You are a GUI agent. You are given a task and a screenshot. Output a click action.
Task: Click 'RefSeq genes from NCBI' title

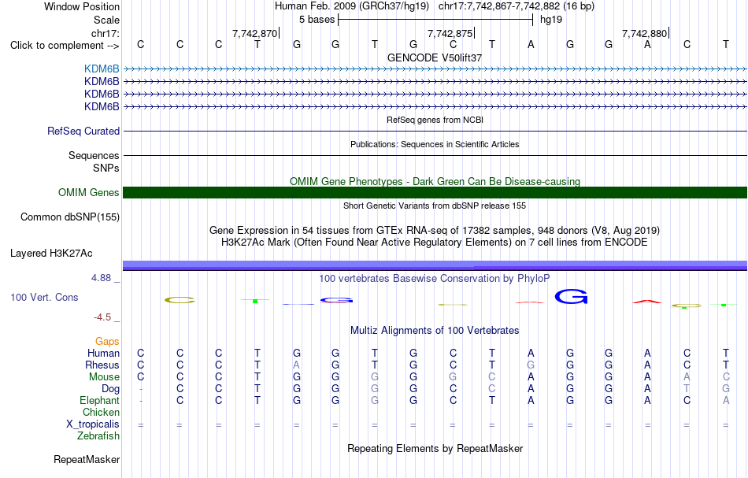click(x=435, y=120)
